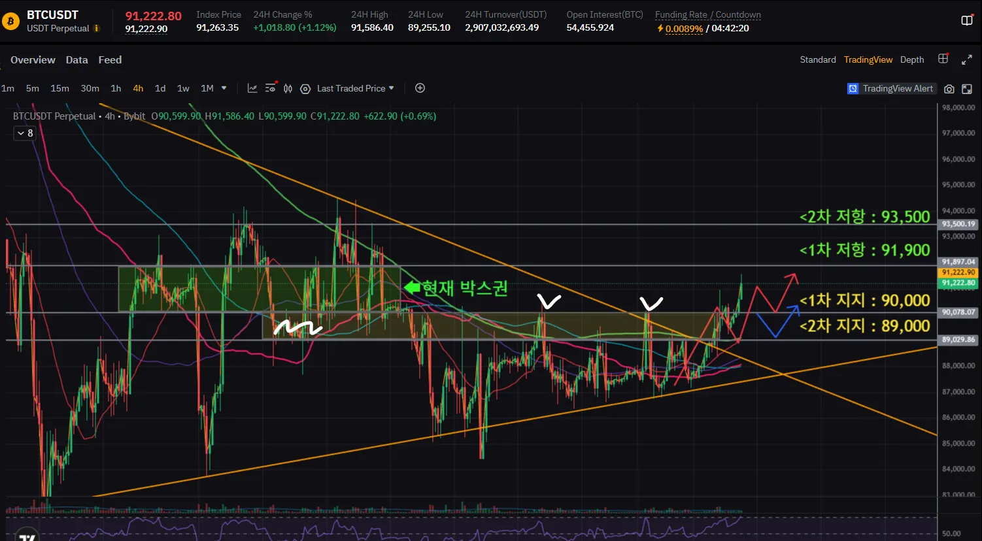
Task: Click the 0.0089% funding rate link
Action: point(684,29)
